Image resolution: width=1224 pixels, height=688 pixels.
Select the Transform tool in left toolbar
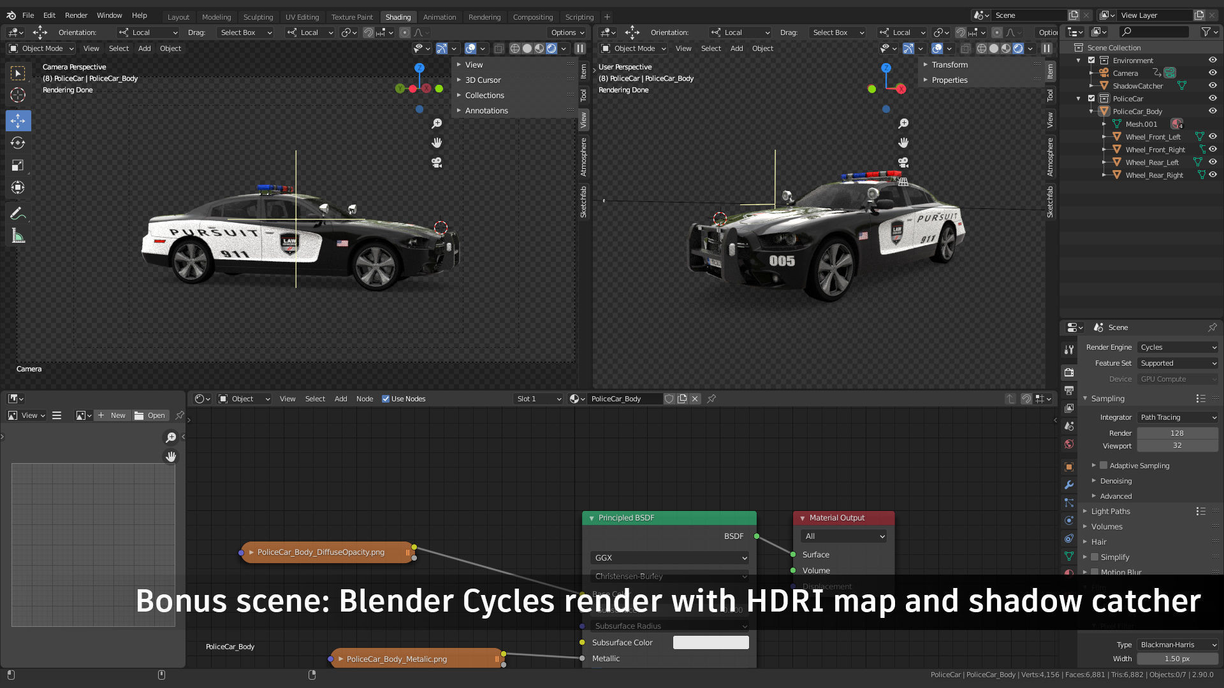tap(18, 187)
